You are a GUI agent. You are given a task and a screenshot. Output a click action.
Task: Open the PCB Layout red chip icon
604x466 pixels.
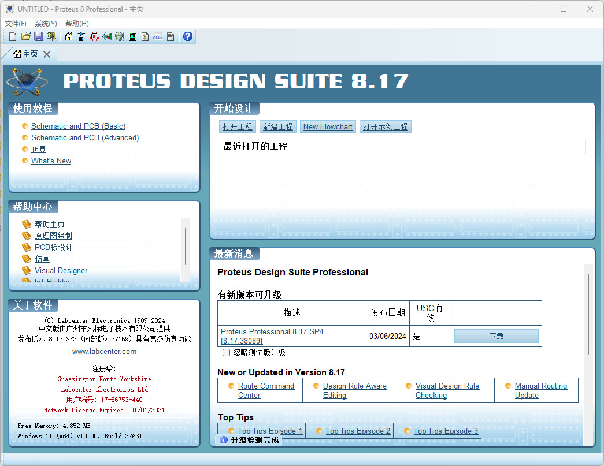click(94, 36)
